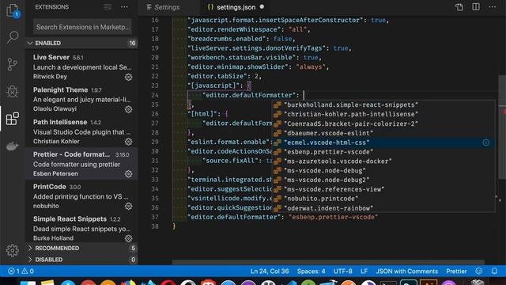Open feedback smiley in status bar
506x285 pixels.
479,271
